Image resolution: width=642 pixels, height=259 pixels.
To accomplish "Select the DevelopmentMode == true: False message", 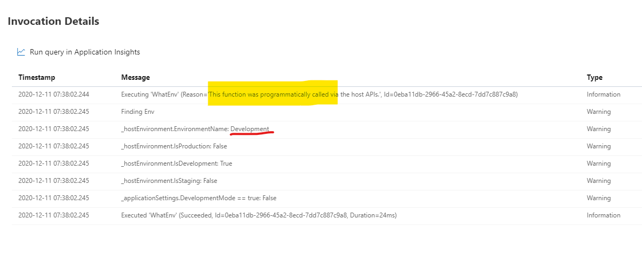I will click(198, 197).
